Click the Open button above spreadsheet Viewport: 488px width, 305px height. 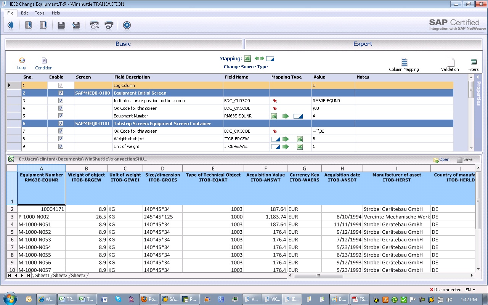[441, 160]
